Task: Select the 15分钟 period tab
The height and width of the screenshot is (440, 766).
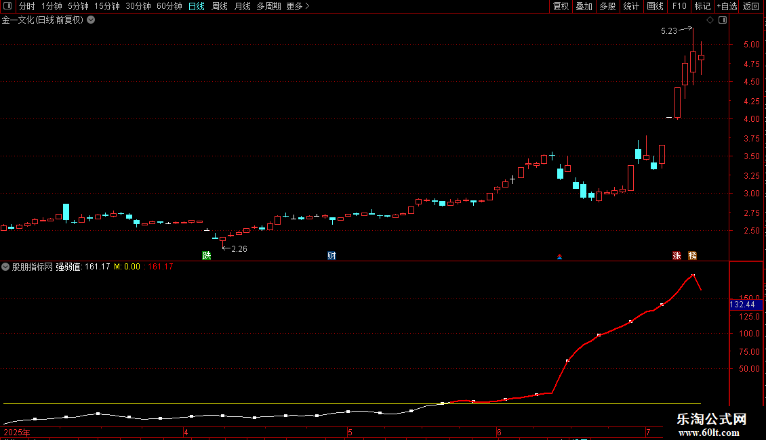Action: tap(106, 6)
